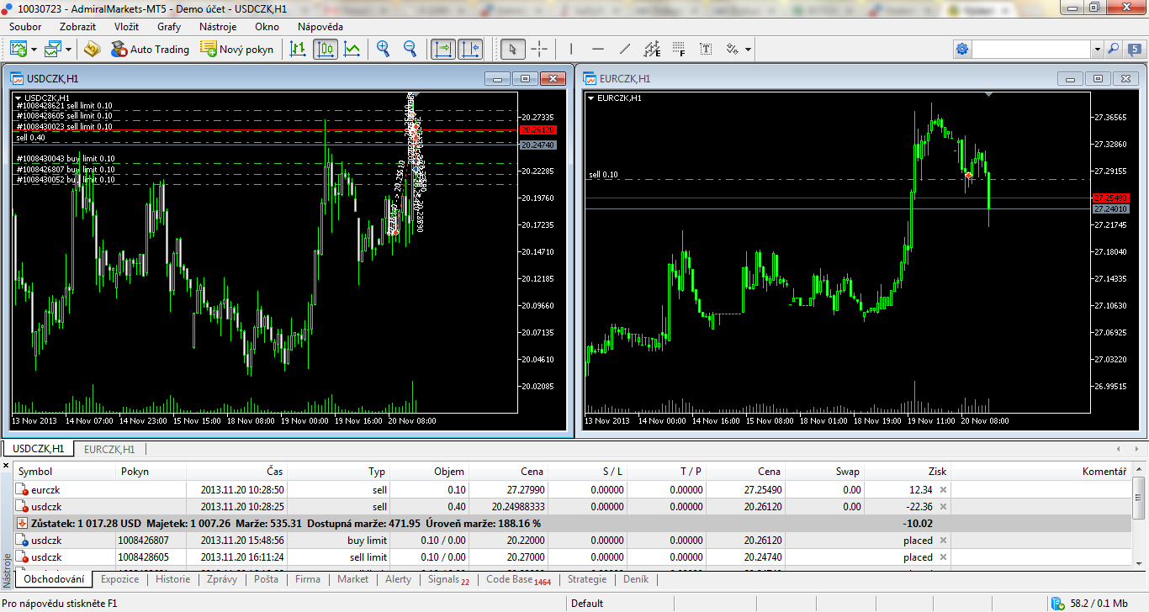The image size is (1149, 612).
Task: Switch chart to line chart view
Action: 352,49
